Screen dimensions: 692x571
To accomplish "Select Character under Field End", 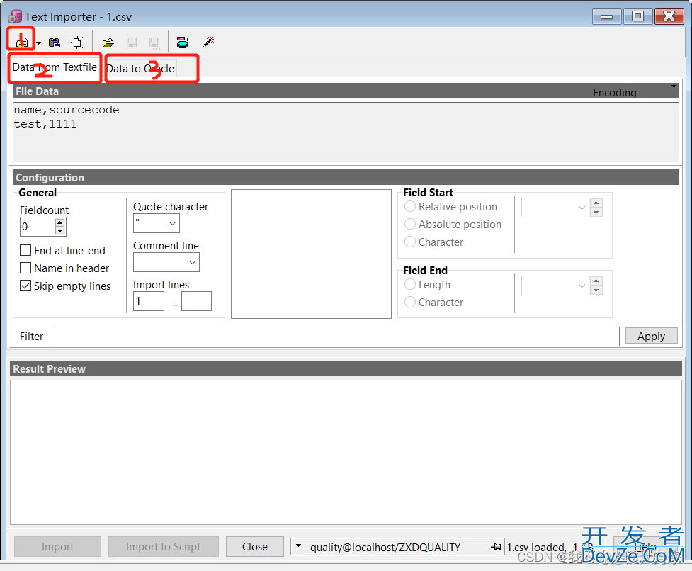I will pyautogui.click(x=410, y=303).
